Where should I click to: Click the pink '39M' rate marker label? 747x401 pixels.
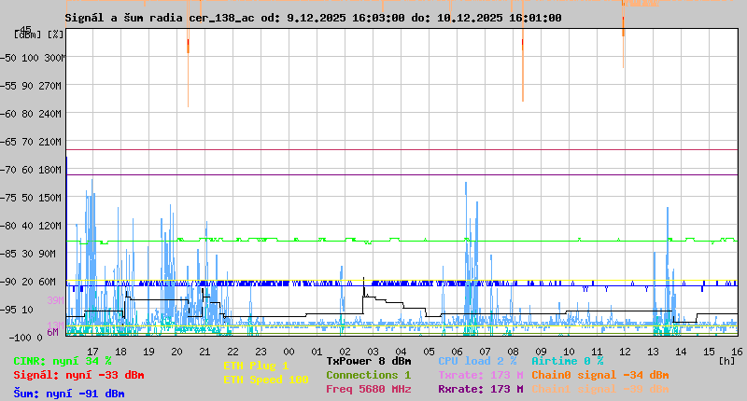click(55, 300)
